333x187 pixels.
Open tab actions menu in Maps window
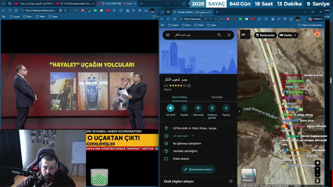(x=168, y=12)
